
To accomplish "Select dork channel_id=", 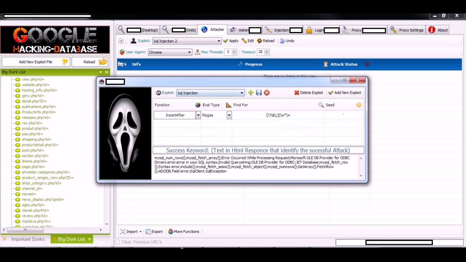I will point(32,188).
